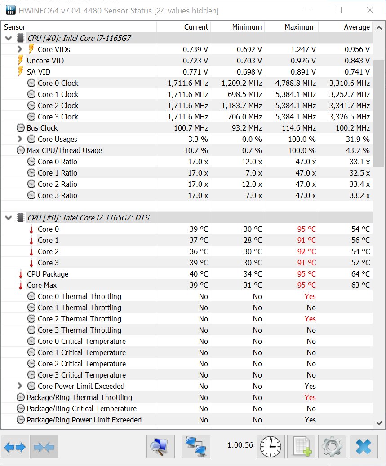Click the vertical scrollbar thumb
The width and height of the screenshot is (386, 466).
click(379, 114)
